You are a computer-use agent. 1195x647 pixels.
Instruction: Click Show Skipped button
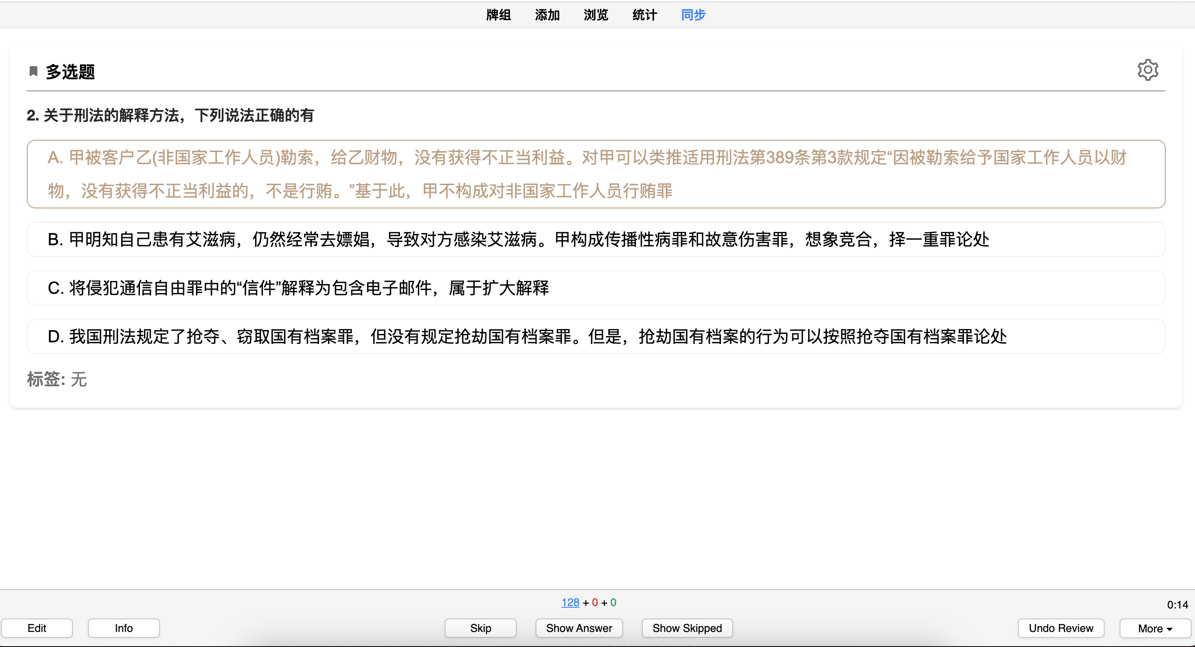[x=687, y=628]
